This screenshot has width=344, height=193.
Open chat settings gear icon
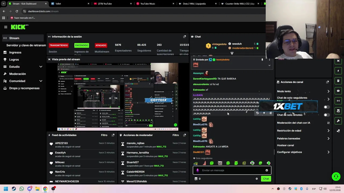pyautogui.click(x=257, y=179)
